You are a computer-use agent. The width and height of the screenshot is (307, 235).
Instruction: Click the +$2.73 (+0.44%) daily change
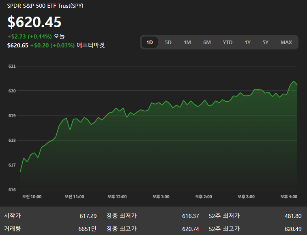coord(30,36)
